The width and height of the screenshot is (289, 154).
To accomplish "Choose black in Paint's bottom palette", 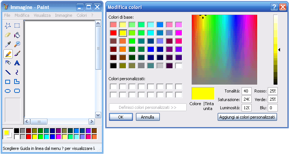I will 16,131.
